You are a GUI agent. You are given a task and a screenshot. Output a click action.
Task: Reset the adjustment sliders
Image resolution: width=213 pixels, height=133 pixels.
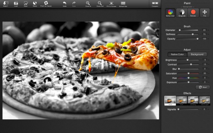coord(203,87)
